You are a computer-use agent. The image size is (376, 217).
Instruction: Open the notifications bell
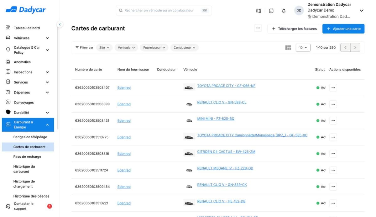click(284, 11)
